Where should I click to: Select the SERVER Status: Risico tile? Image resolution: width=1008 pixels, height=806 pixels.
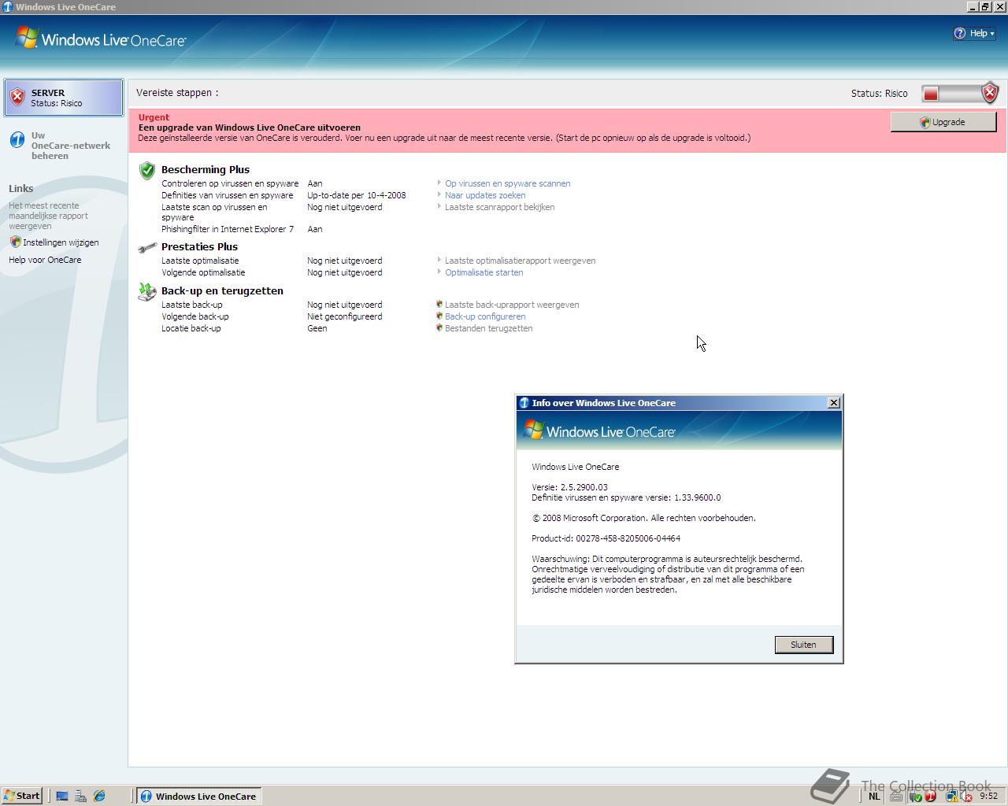pyautogui.click(x=64, y=98)
